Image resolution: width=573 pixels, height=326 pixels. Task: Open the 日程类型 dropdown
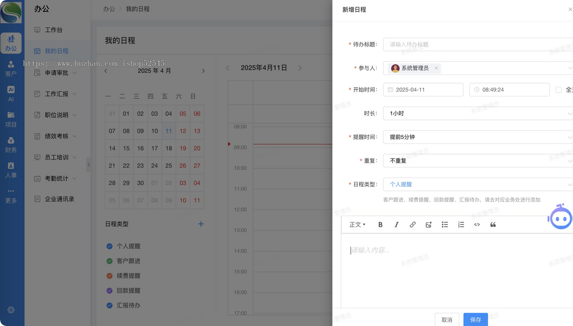tap(478, 184)
